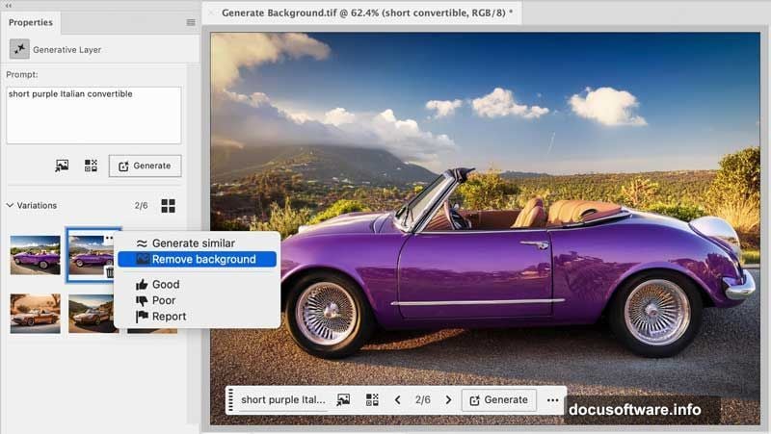Click the prompt text box in Properties
The image size is (771, 434).
tap(93, 115)
